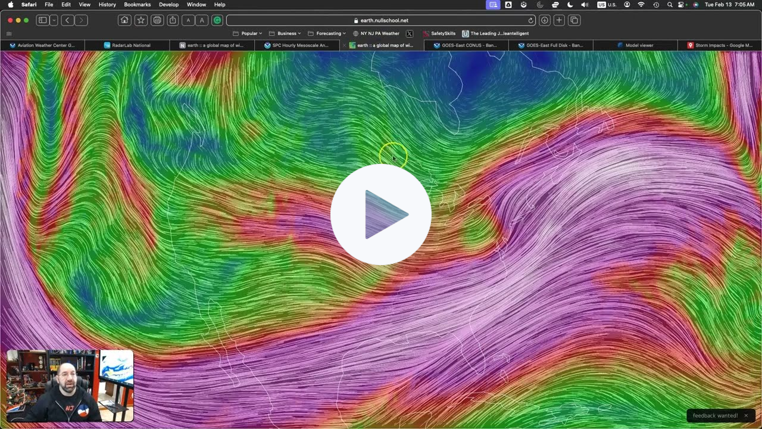Toggle Wi-Fi from the menu bar
Screen dimensions: 762x429
click(x=641, y=5)
